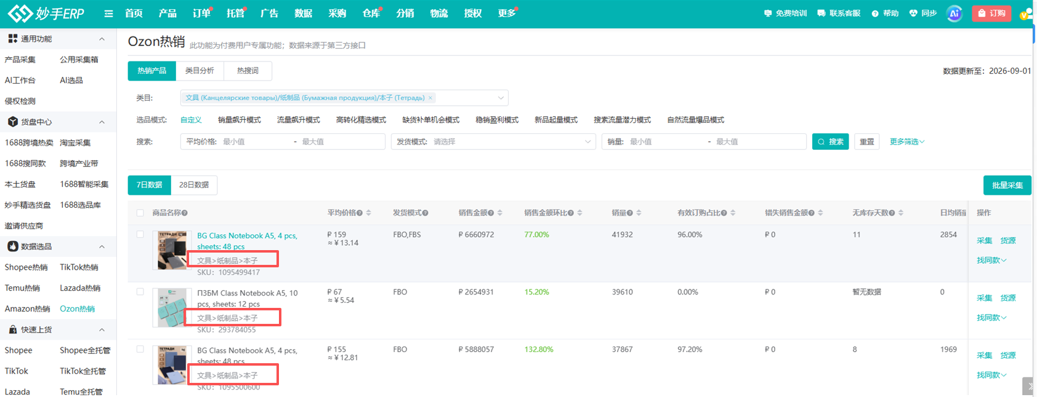This screenshot has height=397, width=1037.
Task: Open 产品采集 in sidebar
Action: (x=20, y=60)
